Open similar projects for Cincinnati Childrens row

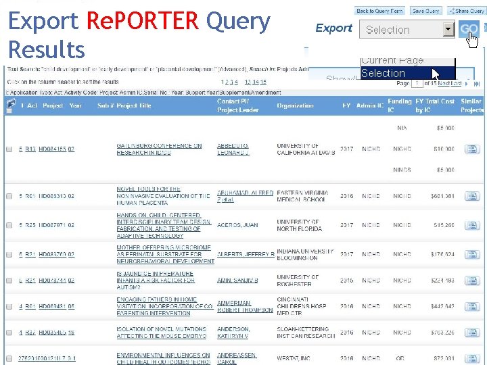472,307
